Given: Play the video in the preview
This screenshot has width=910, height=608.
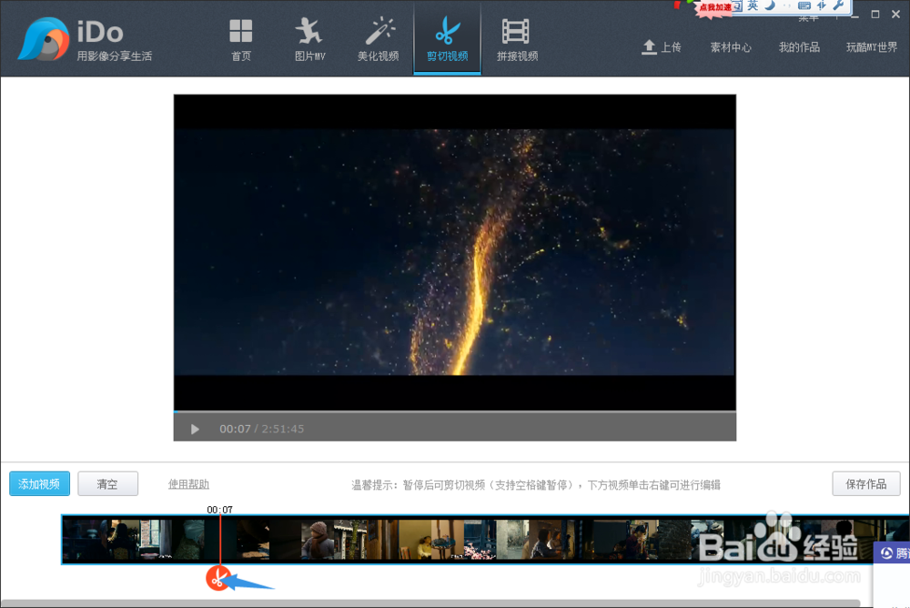Looking at the screenshot, I should (x=195, y=429).
